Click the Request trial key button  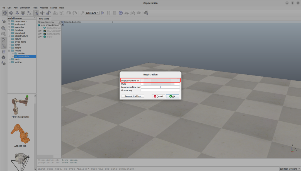click(133, 96)
